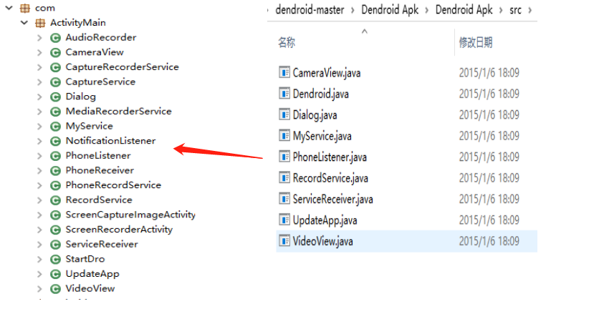Sort files by 修改日期 column header

[x=476, y=43]
